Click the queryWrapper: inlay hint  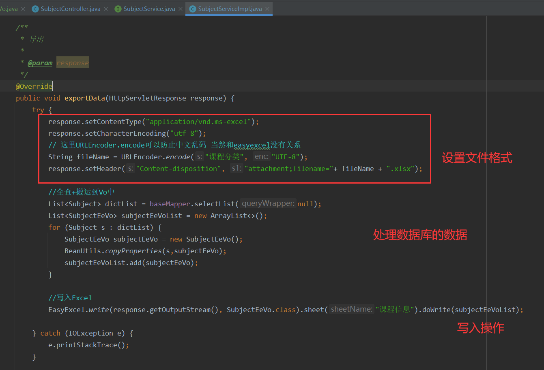pos(268,204)
